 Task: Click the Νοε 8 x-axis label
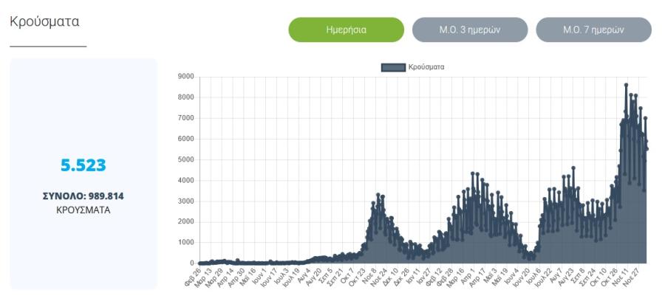(368, 275)
